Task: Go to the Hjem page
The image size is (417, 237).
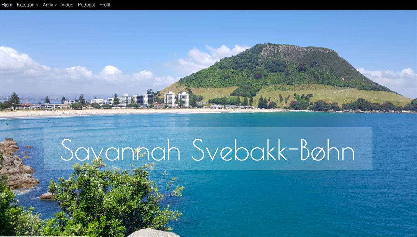Action: [7, 5]
